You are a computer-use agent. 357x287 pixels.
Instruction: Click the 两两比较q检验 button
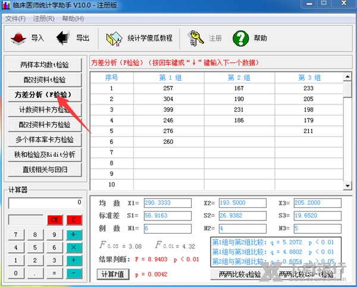(240, 275)
